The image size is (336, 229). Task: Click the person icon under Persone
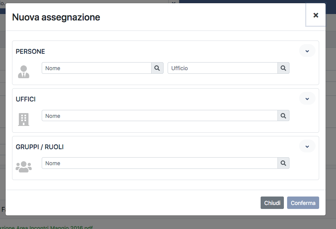coord(24,71)
